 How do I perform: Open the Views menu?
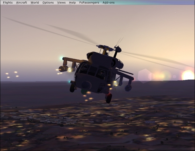coord(61,3)
